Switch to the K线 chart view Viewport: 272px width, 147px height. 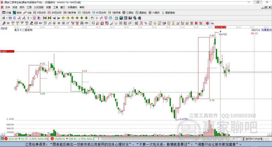point(28,12)
